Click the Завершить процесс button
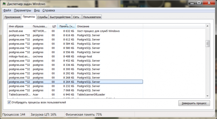Image resolution: width=217 pixels, height=119 pixels. click(x=194, y=103)
